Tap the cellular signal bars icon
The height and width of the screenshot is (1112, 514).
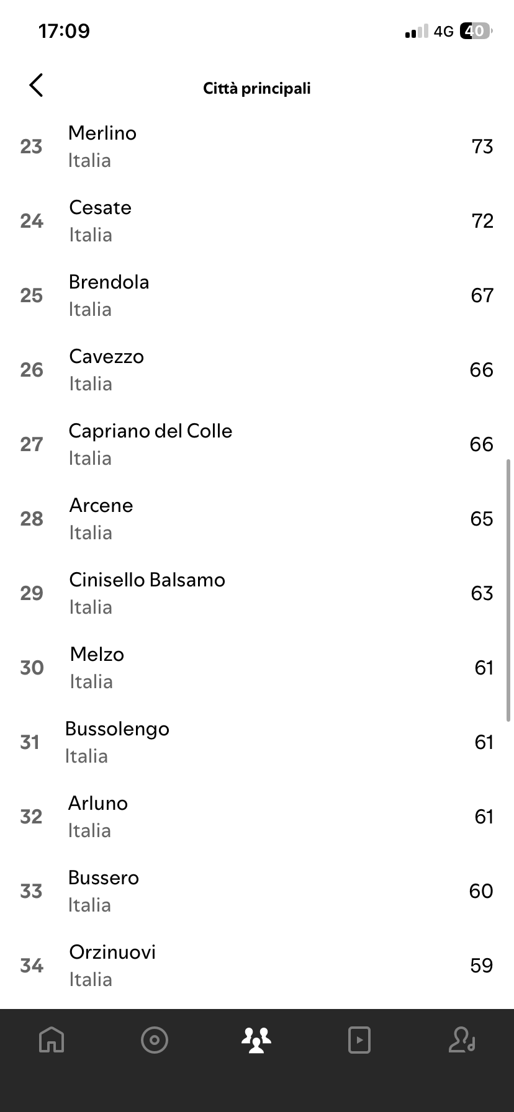pyautogui.click(x=417, y=31)
